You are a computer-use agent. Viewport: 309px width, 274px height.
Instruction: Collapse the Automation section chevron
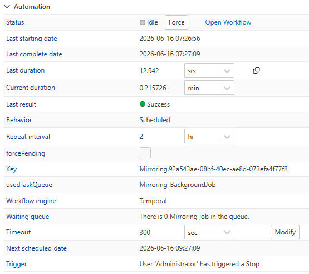coord(7,7)
